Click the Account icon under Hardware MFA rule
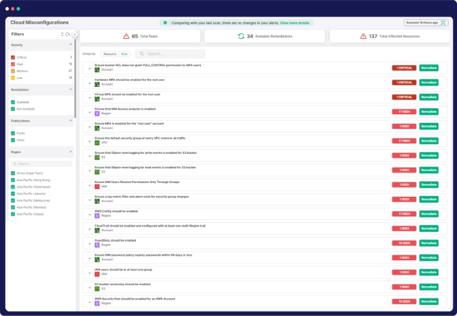 click(97, 84)
